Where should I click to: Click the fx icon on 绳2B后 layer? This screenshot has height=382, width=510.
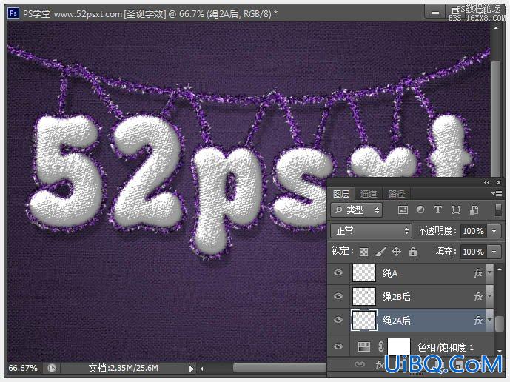pyautogui.click(x=478, y=296)
